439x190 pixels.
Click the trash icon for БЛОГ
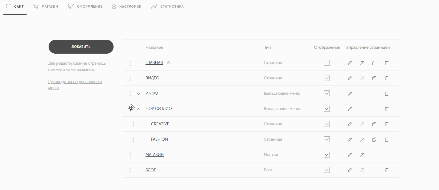tap(387, 170)
